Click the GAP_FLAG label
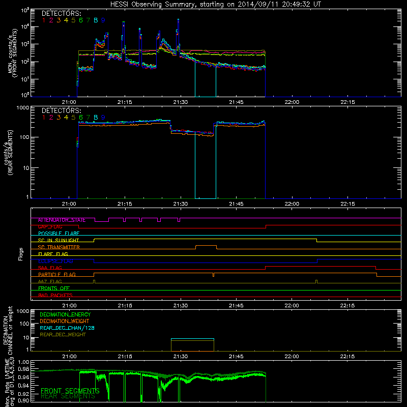 click(x=50, y=227)
